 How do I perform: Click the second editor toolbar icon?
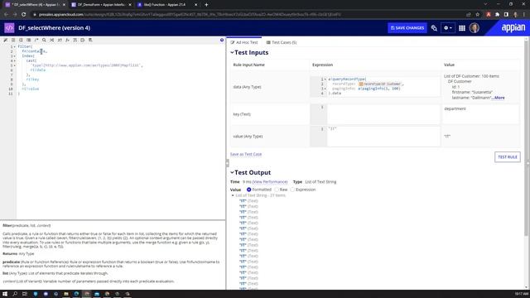pos(13,40)
